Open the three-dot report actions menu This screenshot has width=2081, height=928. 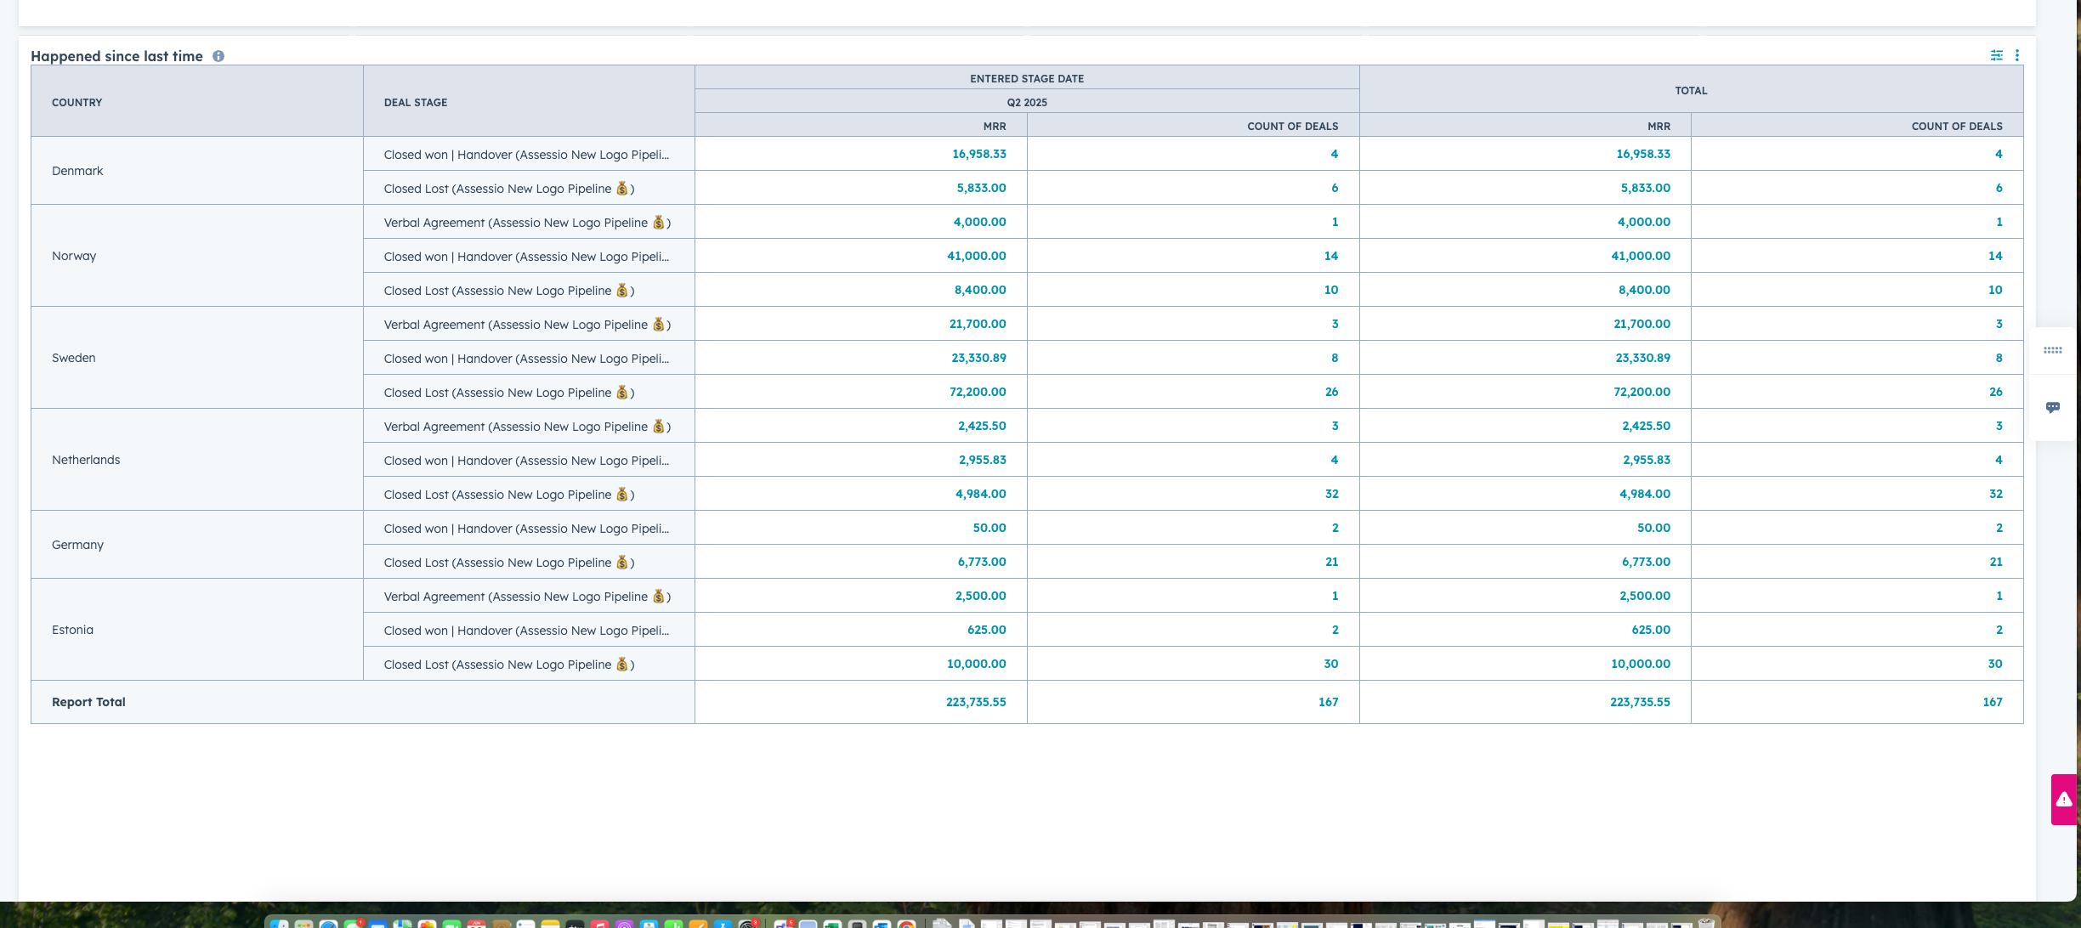point(2016,55)
